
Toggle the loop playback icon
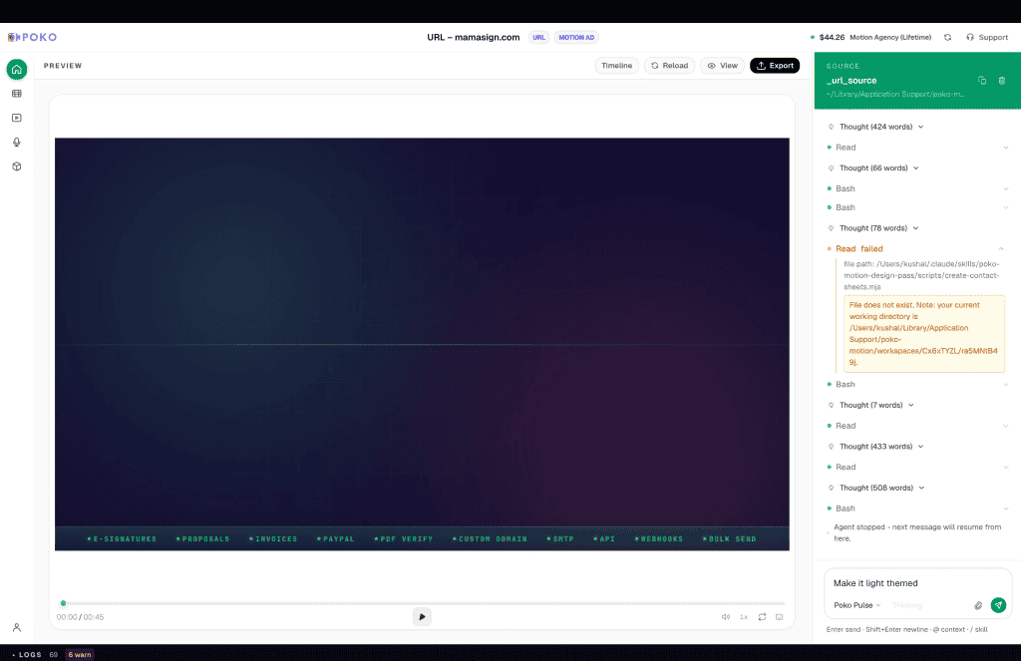[x=762, y=617]
